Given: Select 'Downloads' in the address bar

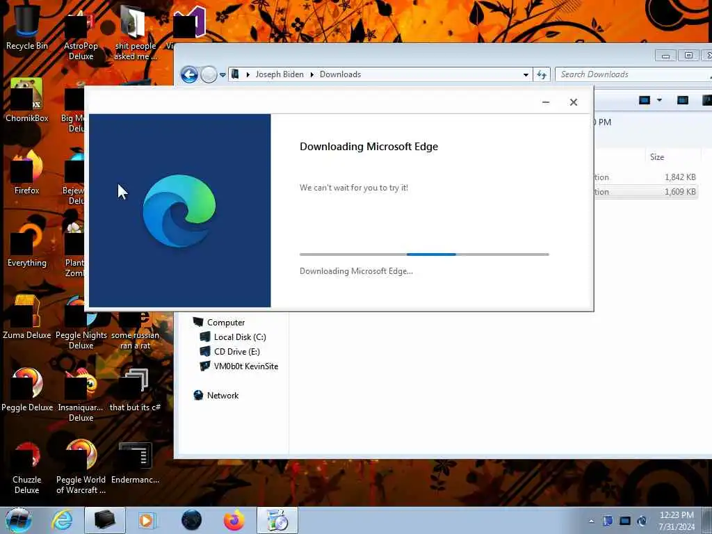Looking at the screenshot, I should pyautogui.click(x=340, y=74).
